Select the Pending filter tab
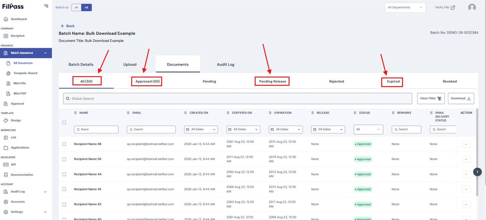 point(209,81)
